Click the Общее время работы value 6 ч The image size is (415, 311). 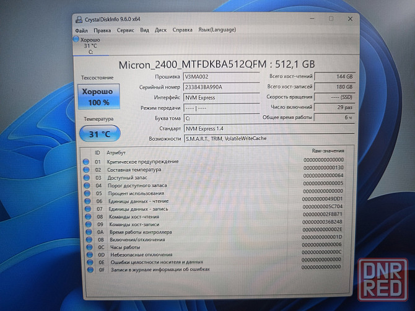(x=334, y=117)
